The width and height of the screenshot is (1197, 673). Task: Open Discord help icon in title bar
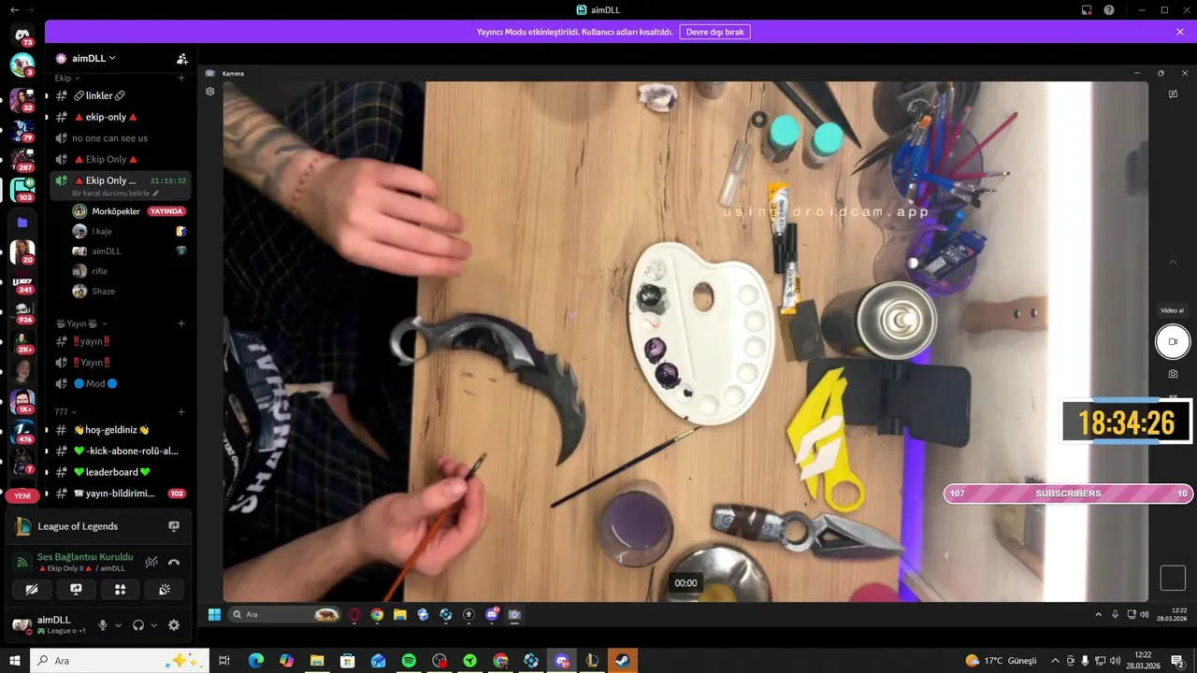click(1109, 9)
